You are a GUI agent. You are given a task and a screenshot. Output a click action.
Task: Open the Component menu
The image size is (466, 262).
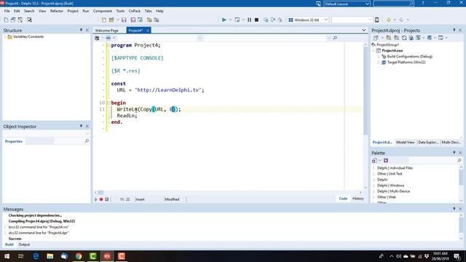tap(103, 11)
